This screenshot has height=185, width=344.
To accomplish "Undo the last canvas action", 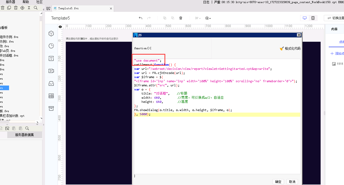I will [x=140, y=18].
